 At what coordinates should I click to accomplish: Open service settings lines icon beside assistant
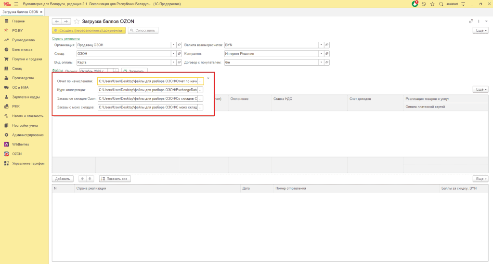463,4
